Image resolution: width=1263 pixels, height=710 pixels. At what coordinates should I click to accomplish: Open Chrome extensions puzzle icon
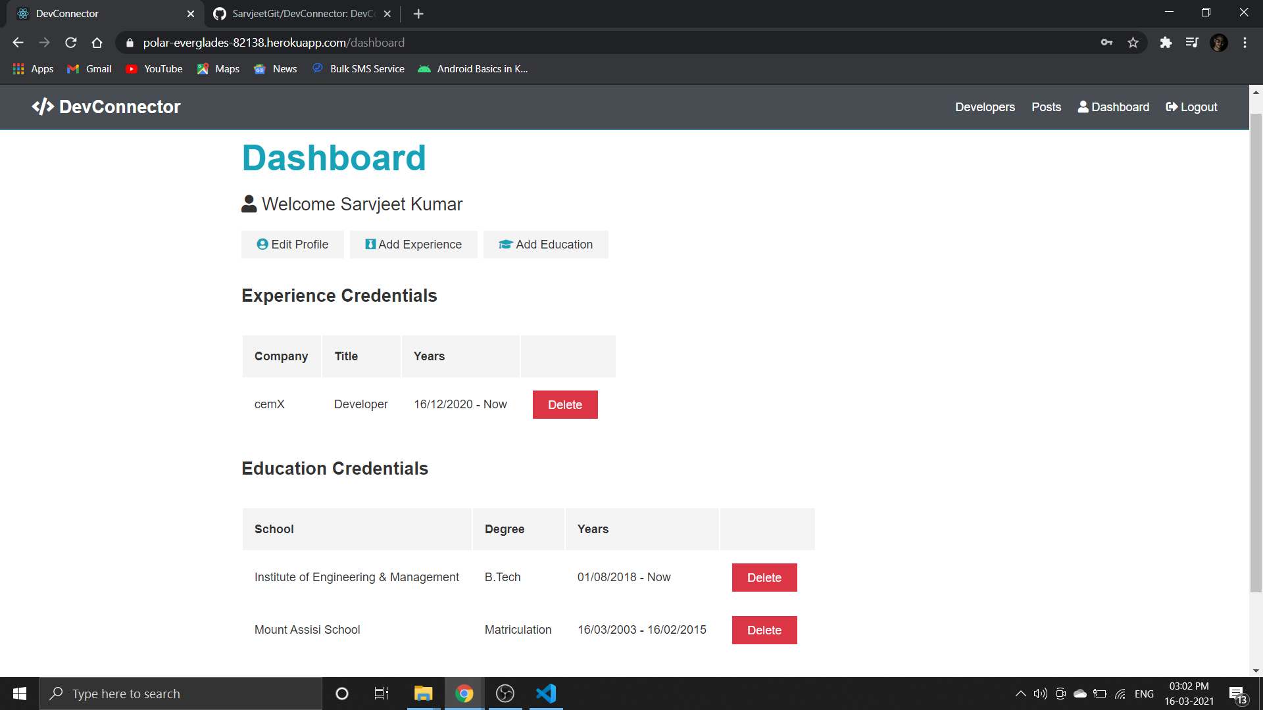coord(1166,43)
